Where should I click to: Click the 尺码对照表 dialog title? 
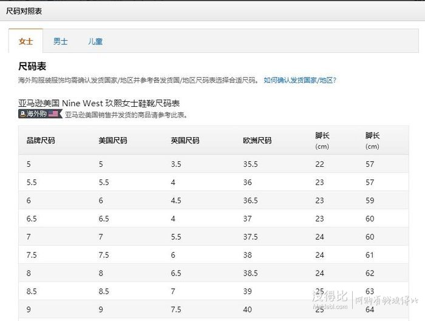point(24,11)
